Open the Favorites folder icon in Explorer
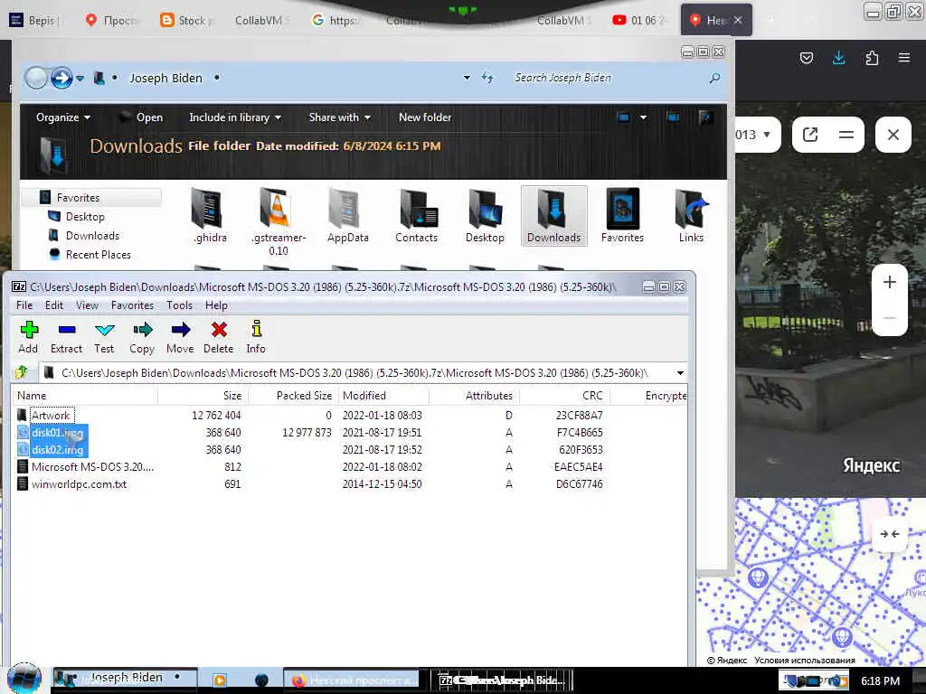This screenshot has height=694, width=926. pos(622,216)
